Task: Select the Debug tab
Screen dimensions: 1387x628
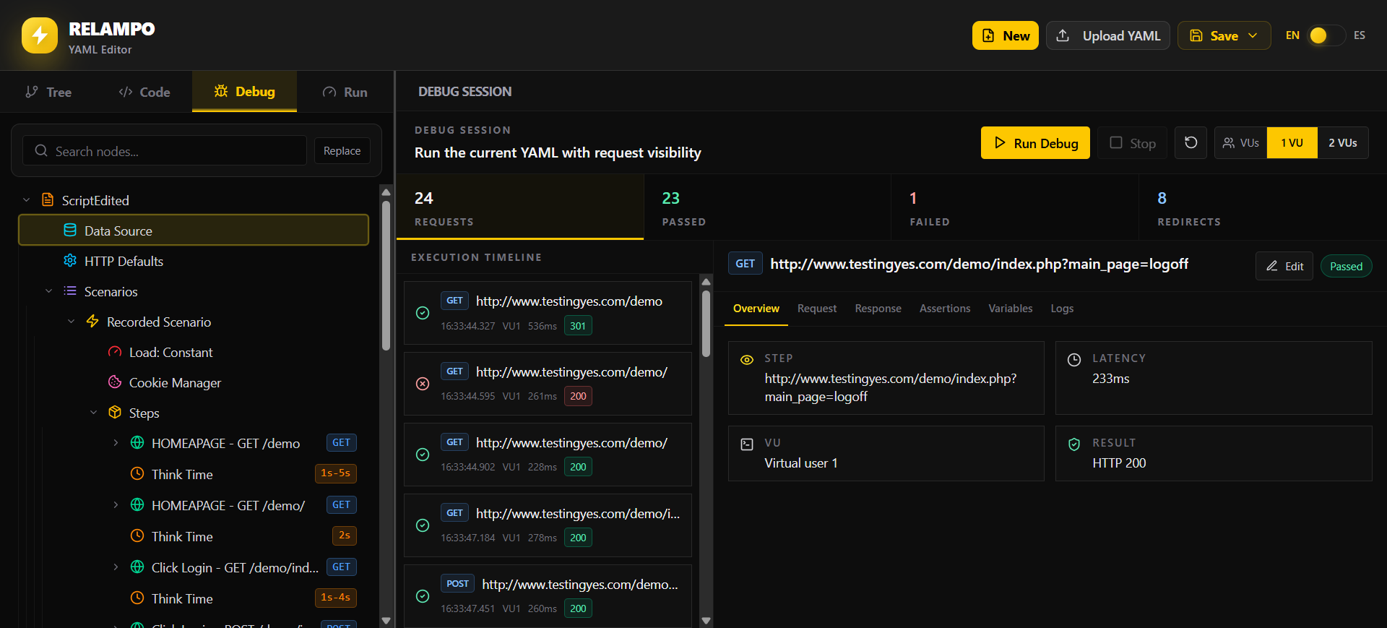Action: [244, 92]
